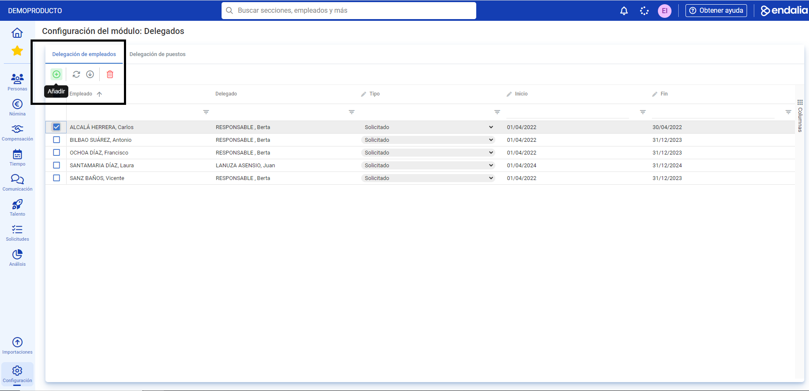Viewport: 809px width, 391px height.
Task: Open the Tiempo module
Action: tap(17, 158)
